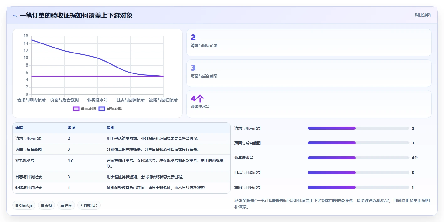Click the 缺陷与回归记录 label beside progress bars
The image size is (444, 222).
click(248, 187)
